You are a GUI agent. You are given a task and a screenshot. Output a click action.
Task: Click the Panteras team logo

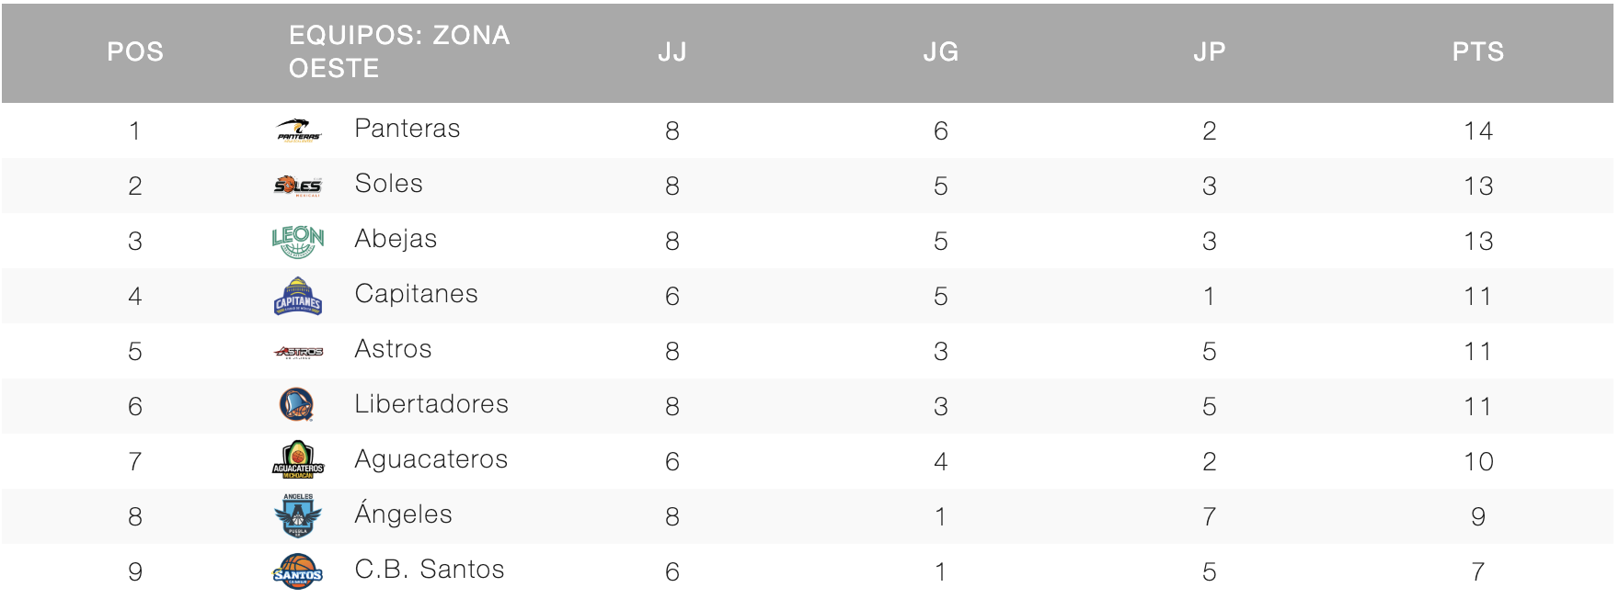click(x=298, y=130)
